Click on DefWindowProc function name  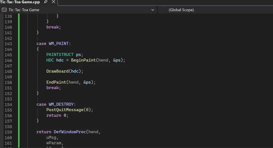click(x=70, y=132)
